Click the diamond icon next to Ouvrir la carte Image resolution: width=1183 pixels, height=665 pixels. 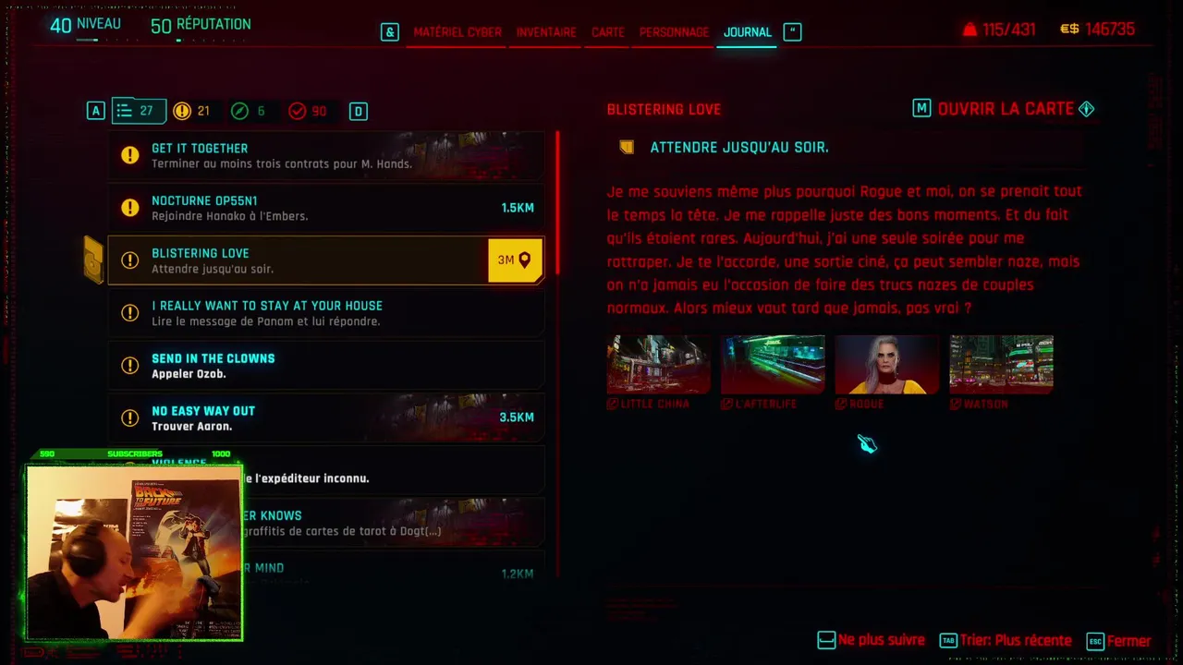[1087, 109]
